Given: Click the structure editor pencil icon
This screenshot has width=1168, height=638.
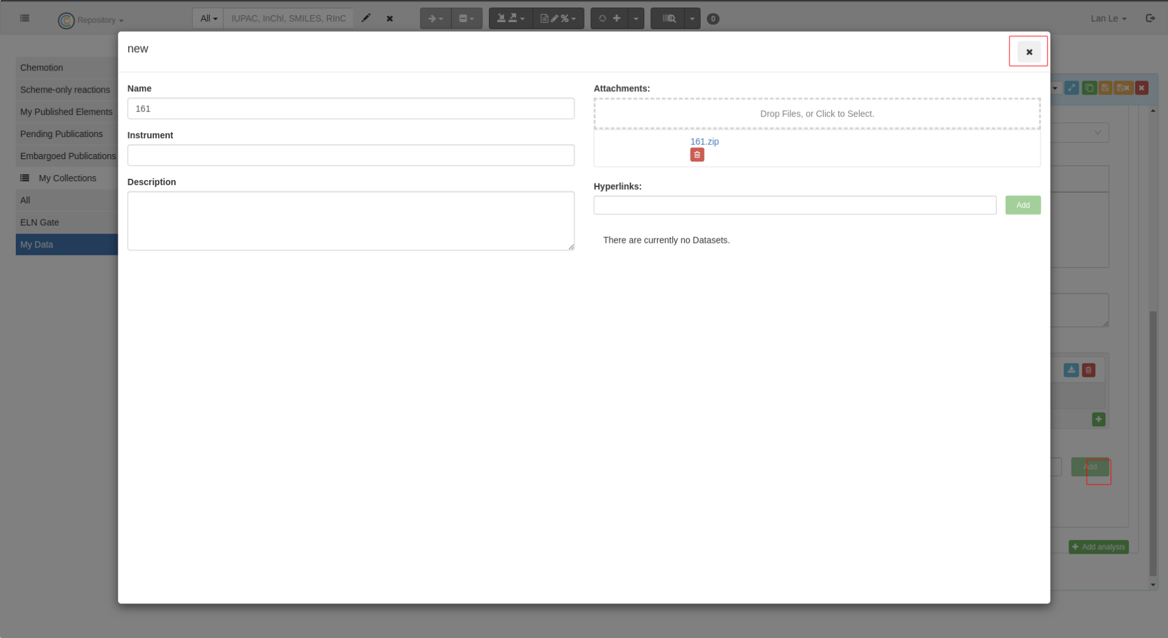Looking at the screenshot, I should tap(366, 18).
